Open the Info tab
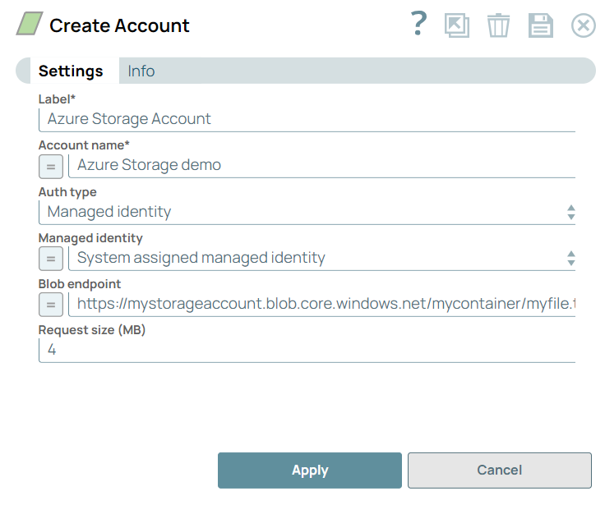Screen dimensions: 605x505 [x=141, y=71]
